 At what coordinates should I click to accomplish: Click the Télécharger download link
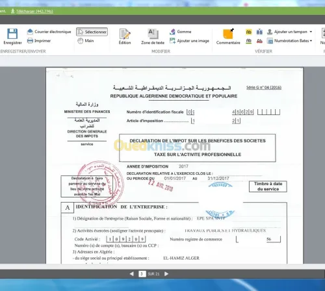34,11
